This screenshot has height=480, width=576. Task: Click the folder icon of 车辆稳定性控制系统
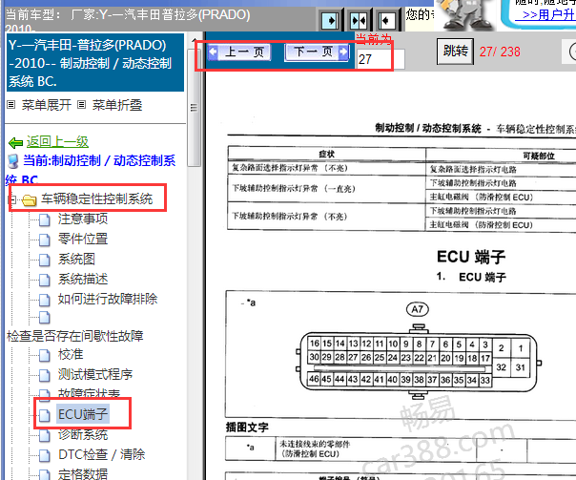tap(29, 200)
